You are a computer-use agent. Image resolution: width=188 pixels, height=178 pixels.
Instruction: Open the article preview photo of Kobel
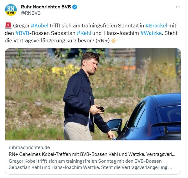click(x=93, y=94)
